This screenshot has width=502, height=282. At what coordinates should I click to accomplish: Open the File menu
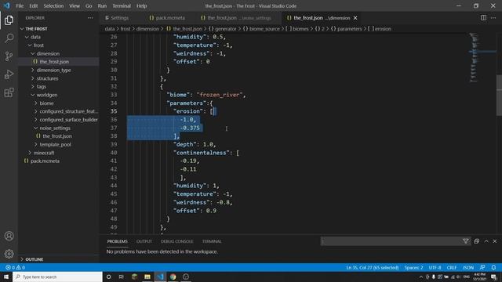pyautogui.click(x=20, y=5)
